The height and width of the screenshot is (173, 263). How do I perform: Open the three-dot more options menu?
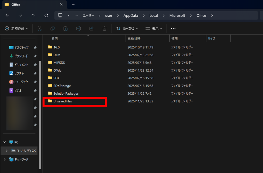(173, 29)
